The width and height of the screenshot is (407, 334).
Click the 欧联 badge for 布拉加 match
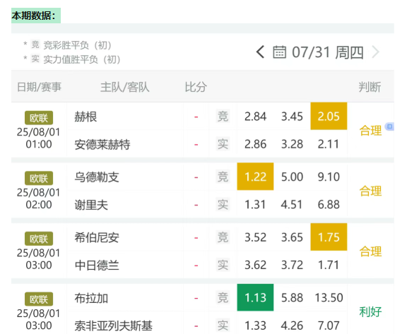tap(39, 299)
